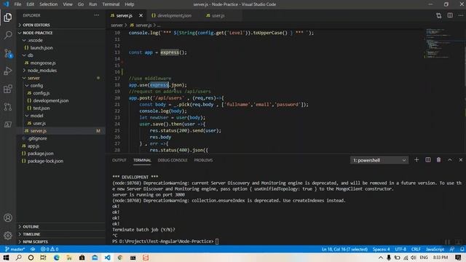Click errors and warnings count in status bar
The height and width of the screenshot is (262, 466).
(x=50, y=249)
